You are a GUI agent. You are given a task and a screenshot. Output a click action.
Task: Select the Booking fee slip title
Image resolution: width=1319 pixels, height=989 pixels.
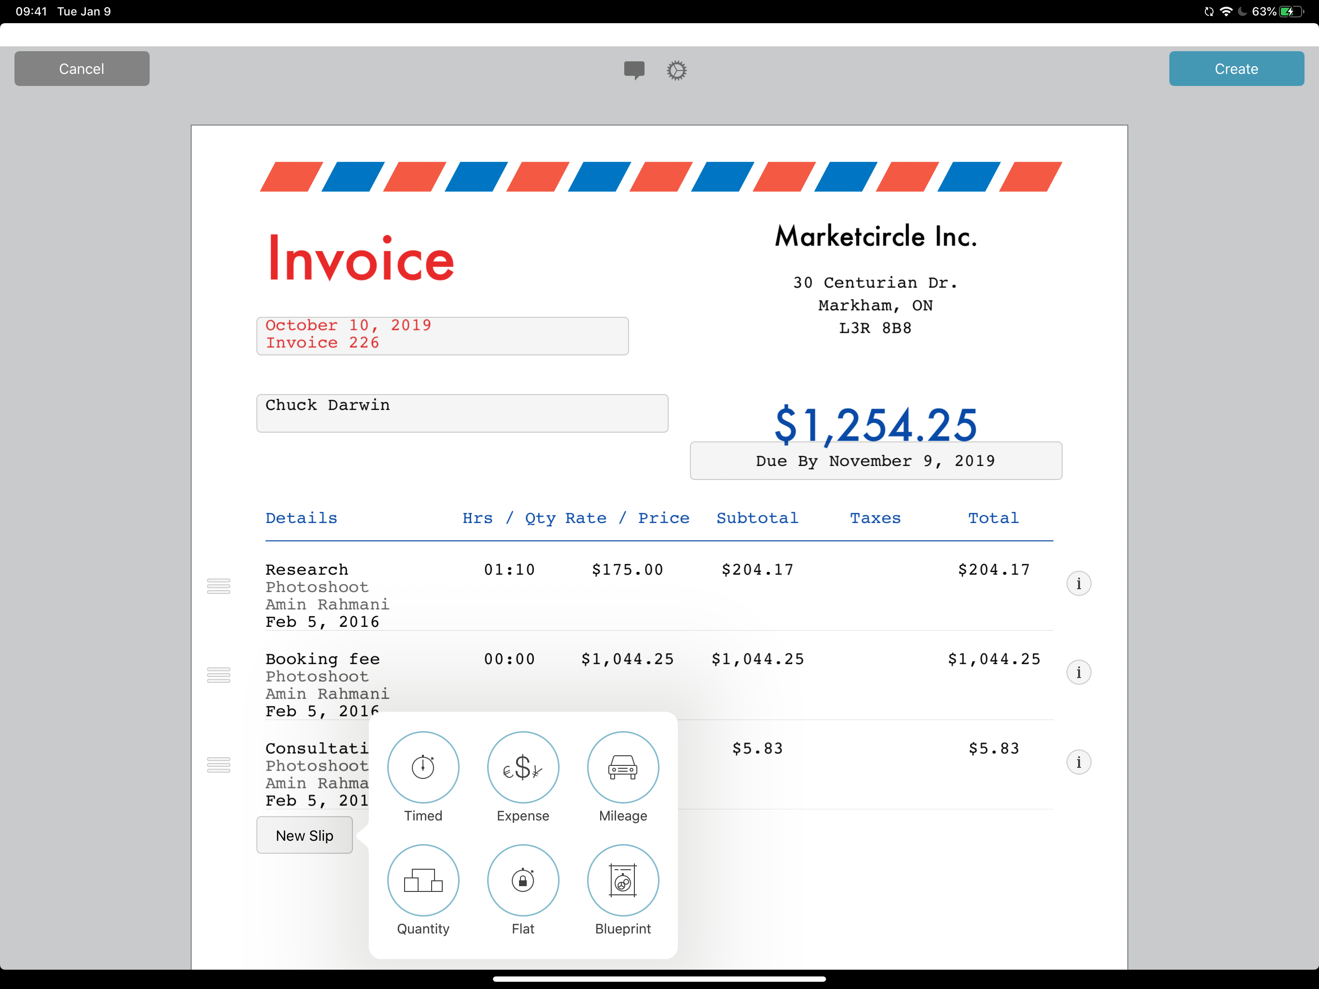click(x=323, y=659)
